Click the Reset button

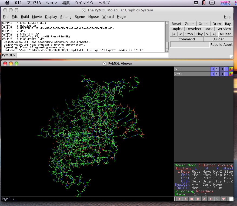(176, 24)
